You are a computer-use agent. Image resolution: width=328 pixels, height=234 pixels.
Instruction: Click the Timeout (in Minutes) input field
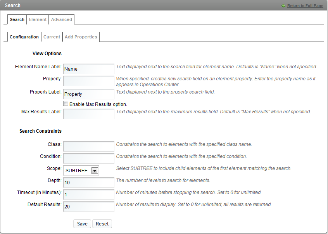(x=89, y=195)
